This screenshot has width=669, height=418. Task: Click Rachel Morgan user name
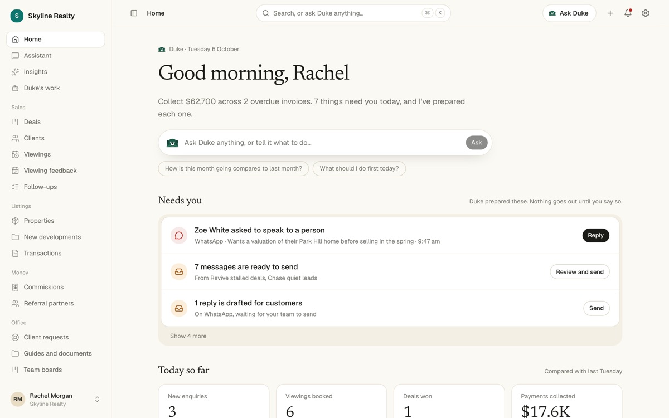pyautogui.click(x=51, y=396)
